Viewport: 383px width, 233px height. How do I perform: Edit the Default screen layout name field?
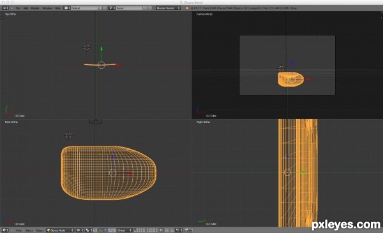point(84,8)
